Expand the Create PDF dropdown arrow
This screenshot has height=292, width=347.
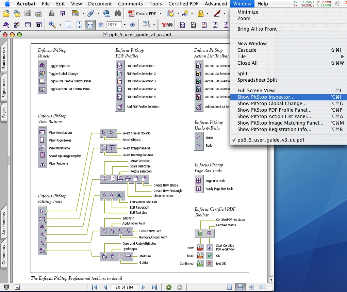point(161,14)
